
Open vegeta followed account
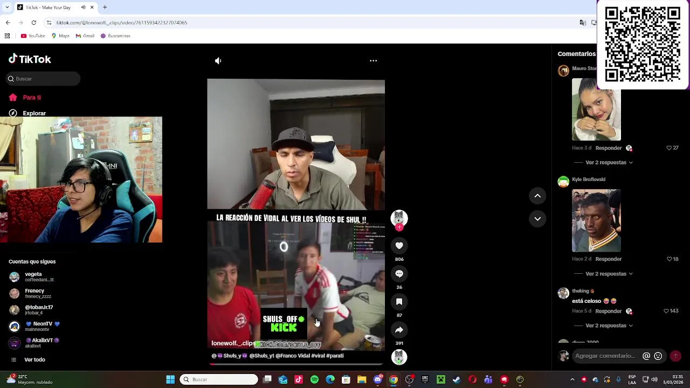coord(32,277)
